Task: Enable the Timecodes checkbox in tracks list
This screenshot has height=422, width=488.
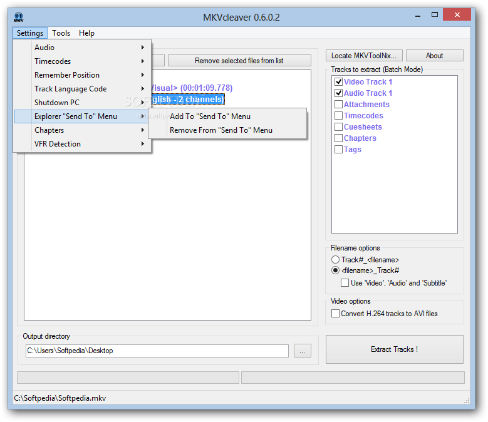Action: (339, 116)
